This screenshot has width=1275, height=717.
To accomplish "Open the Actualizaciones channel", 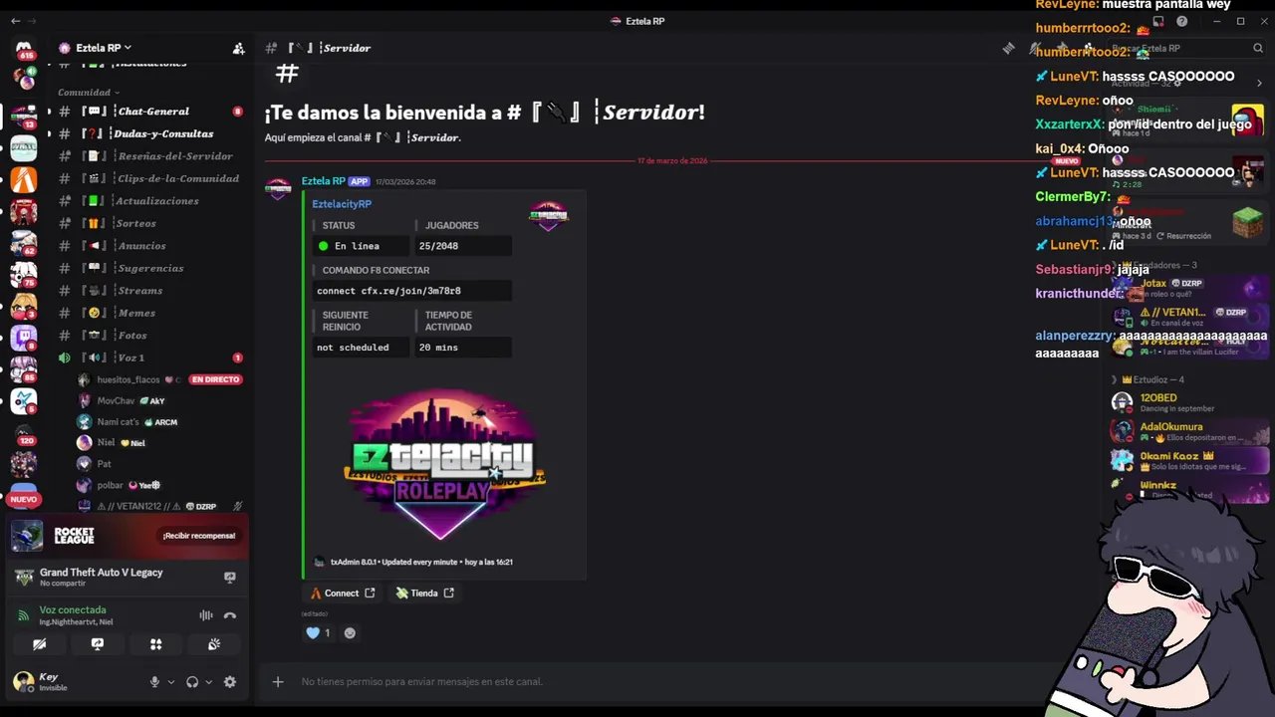I will point(149,201).
